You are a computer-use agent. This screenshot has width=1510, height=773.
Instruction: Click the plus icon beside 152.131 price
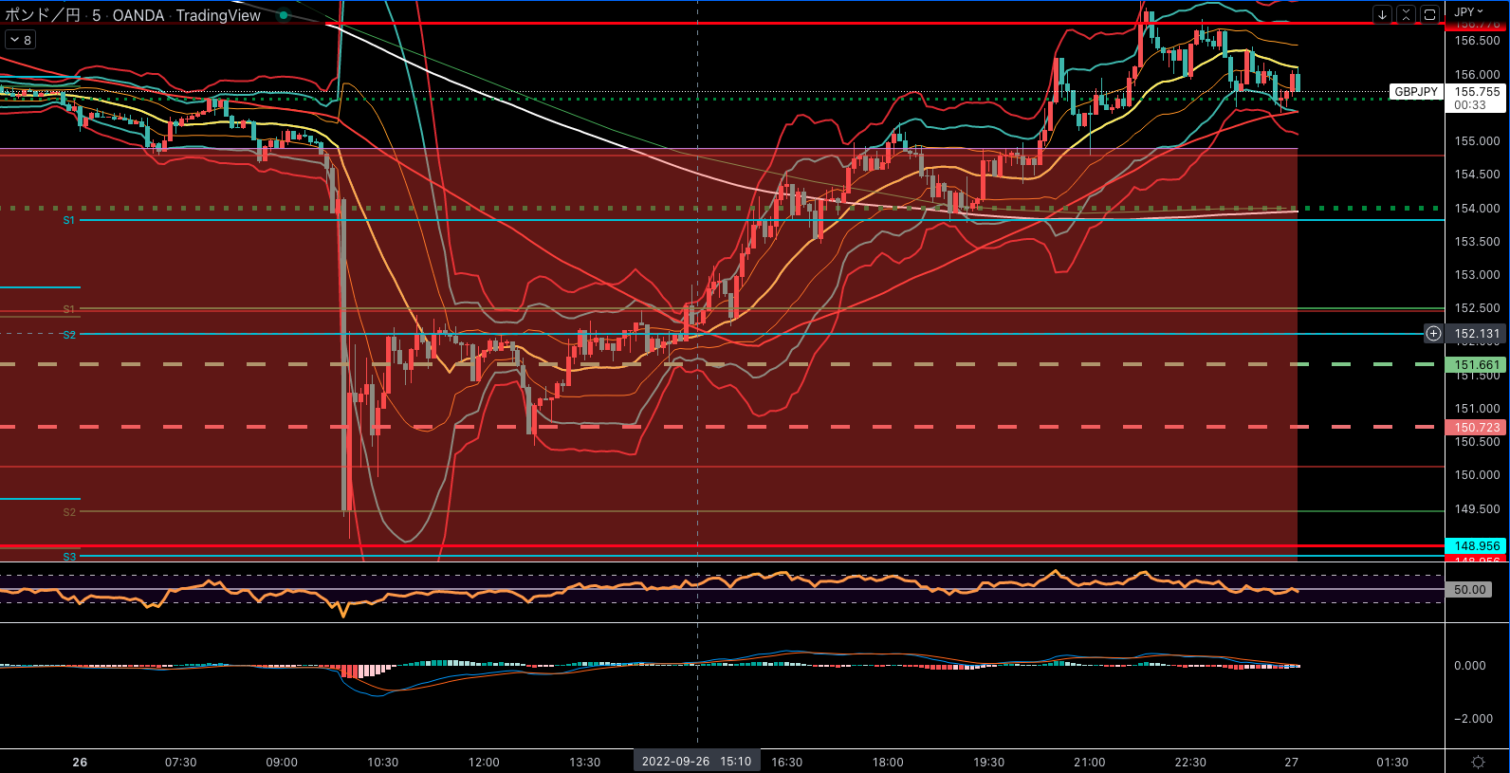tap(1433, 334)
